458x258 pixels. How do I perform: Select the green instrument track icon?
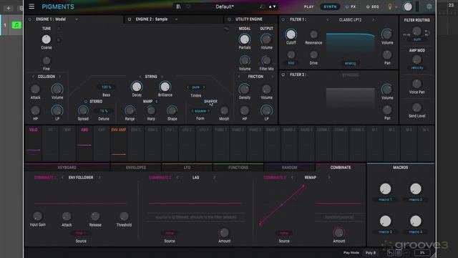pyautogui.click(x=16, y=25)
